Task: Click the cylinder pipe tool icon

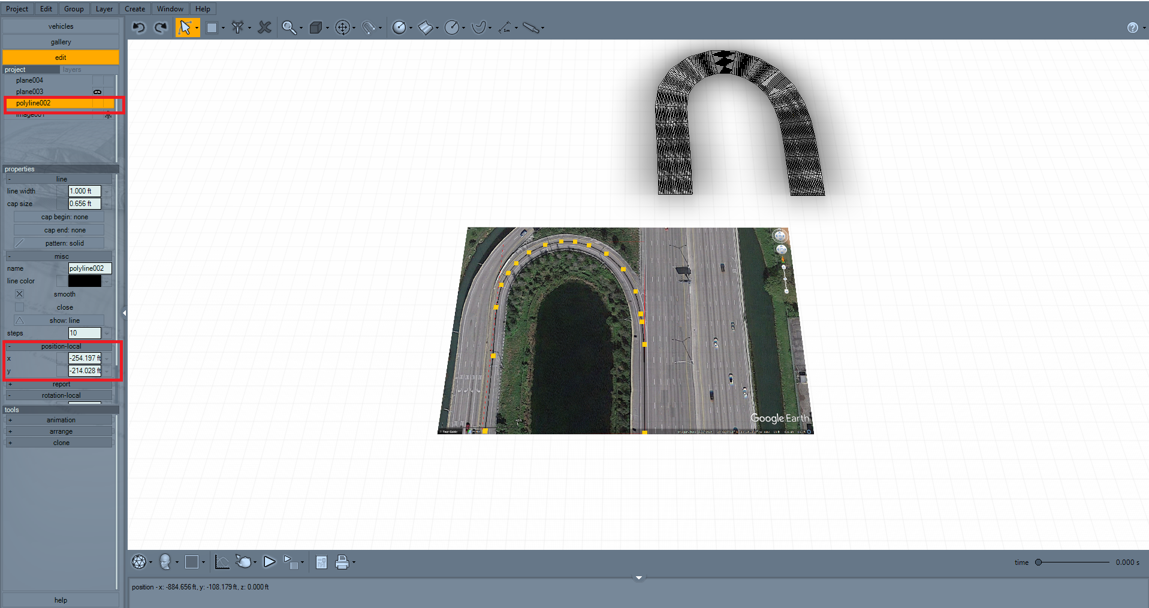Action: [531, 28]
